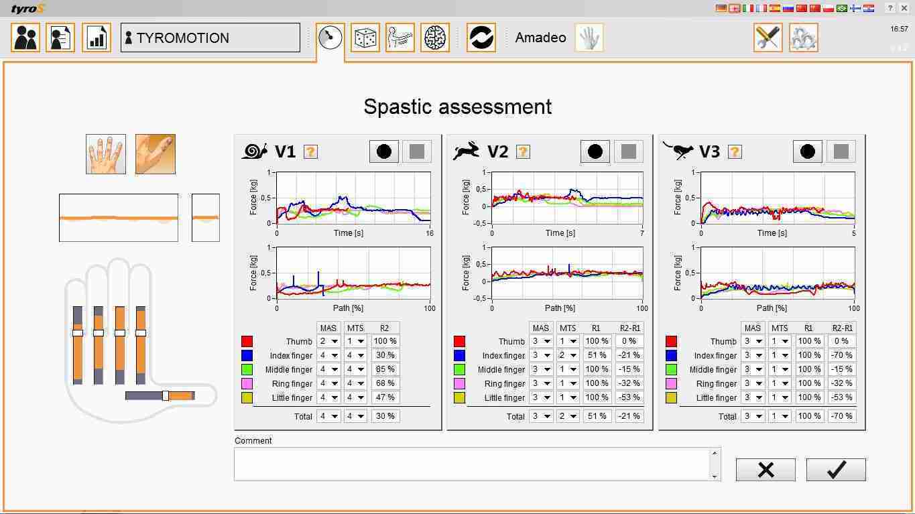Confirm the assessment with the checkmark button

coord(835,469)
